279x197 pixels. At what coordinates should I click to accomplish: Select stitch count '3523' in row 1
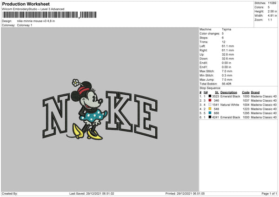click(215, 96)
